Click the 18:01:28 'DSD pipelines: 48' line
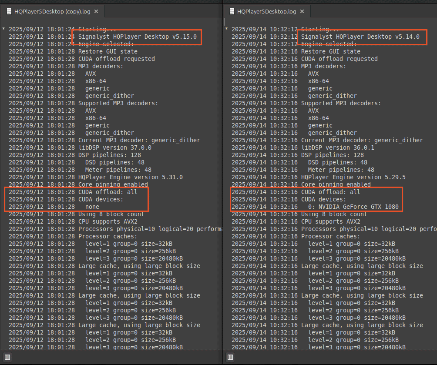The width and height of the screenshot is (437, 365). (x=76, y=162)
